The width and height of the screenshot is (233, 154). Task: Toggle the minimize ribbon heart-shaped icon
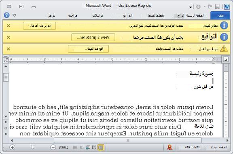(x=14, y=15)
